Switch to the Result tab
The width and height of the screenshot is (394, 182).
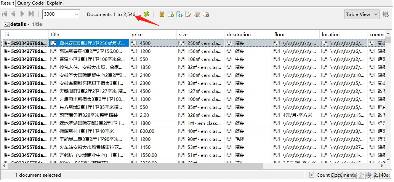[8, 3]
